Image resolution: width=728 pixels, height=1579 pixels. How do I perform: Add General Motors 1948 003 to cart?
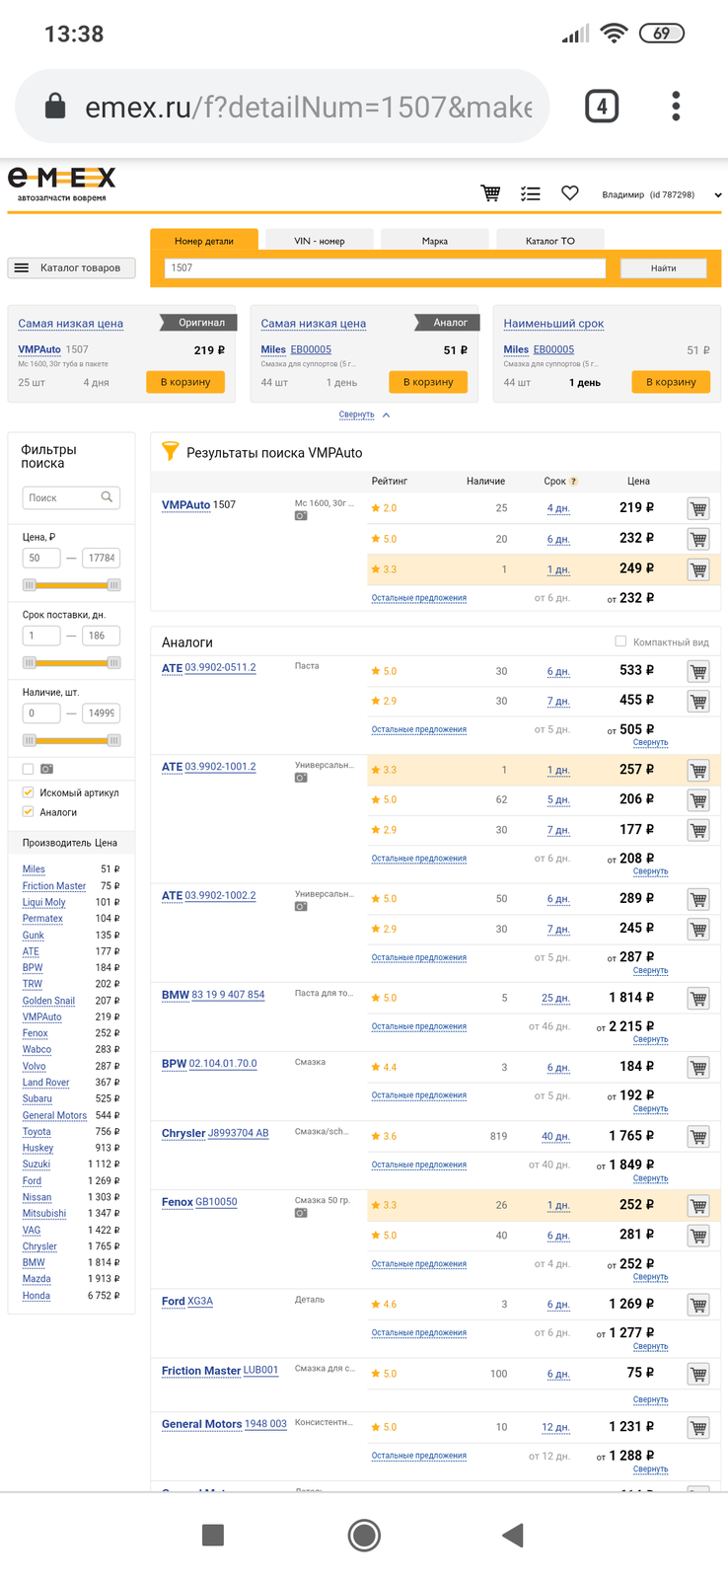tap(698, 1428)
